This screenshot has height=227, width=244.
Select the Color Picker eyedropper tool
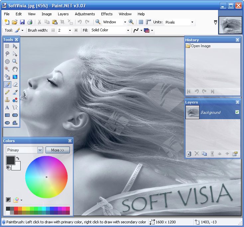(x=15, y=92)
